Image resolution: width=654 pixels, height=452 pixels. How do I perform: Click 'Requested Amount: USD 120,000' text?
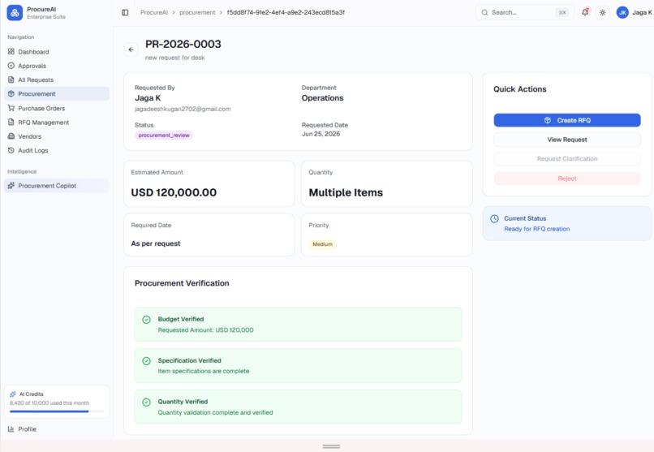(x=205, y=329)
